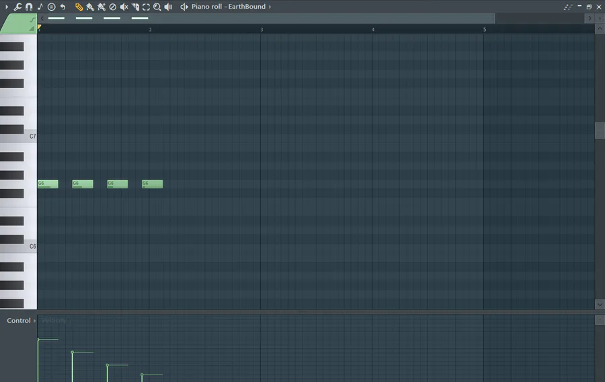Open the Stamp note icon

pyautogui.click(x=40, y=7)
